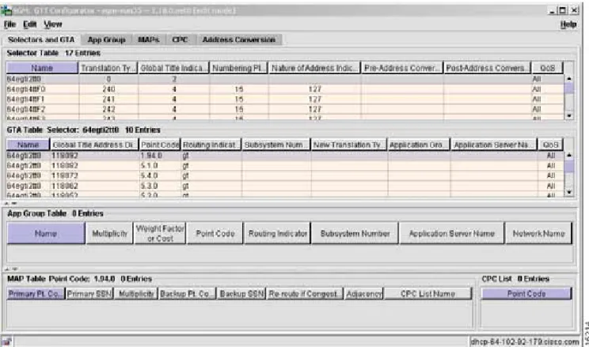Click App Group Application Server Name header
This screenshot has width=589, height=347.
[452, 233]
